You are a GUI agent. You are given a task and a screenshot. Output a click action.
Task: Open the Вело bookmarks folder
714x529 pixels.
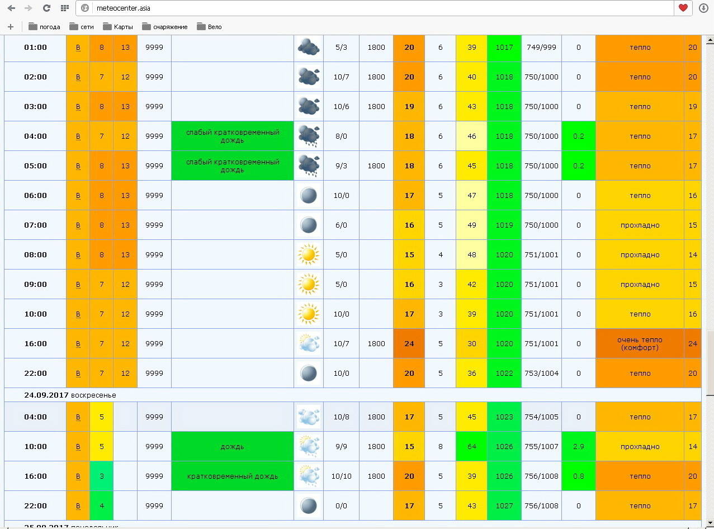point(210,27)
